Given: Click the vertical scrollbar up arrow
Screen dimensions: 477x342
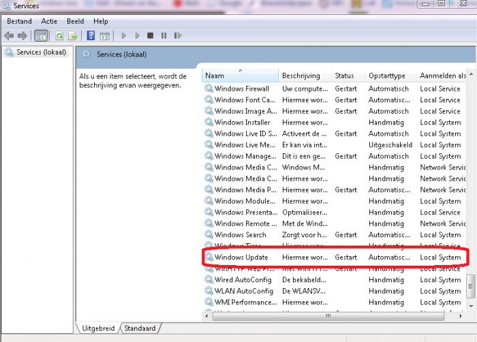Looking at the screenshot, I should tap(471, 74).
